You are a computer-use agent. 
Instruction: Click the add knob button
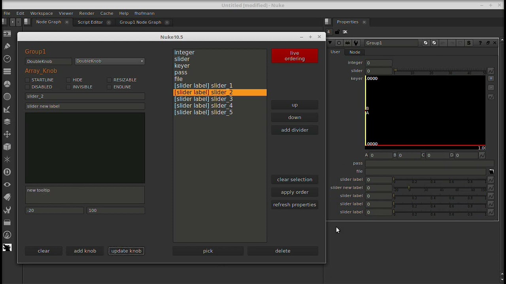(x=85, y=251)
